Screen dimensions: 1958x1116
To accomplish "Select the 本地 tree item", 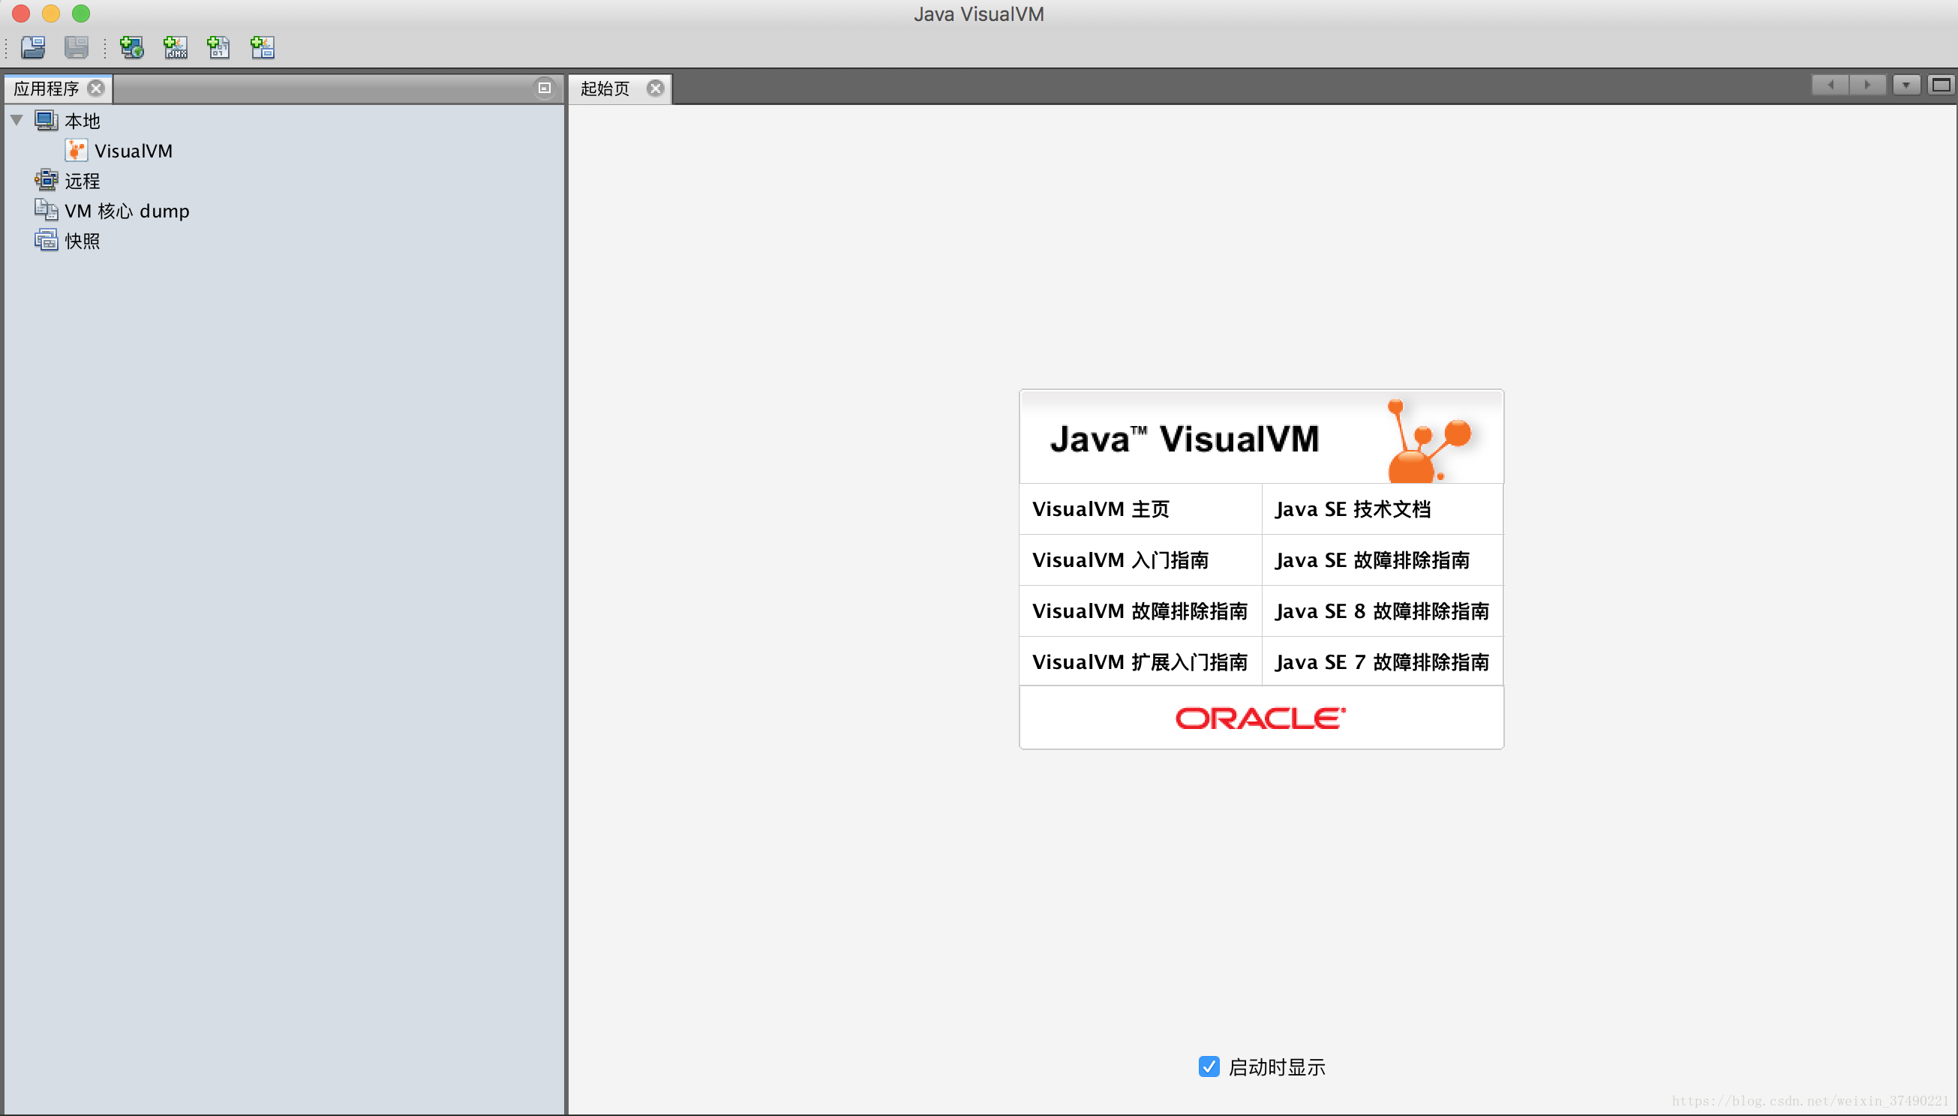I will pyautogui.click(x=82, y=120).
